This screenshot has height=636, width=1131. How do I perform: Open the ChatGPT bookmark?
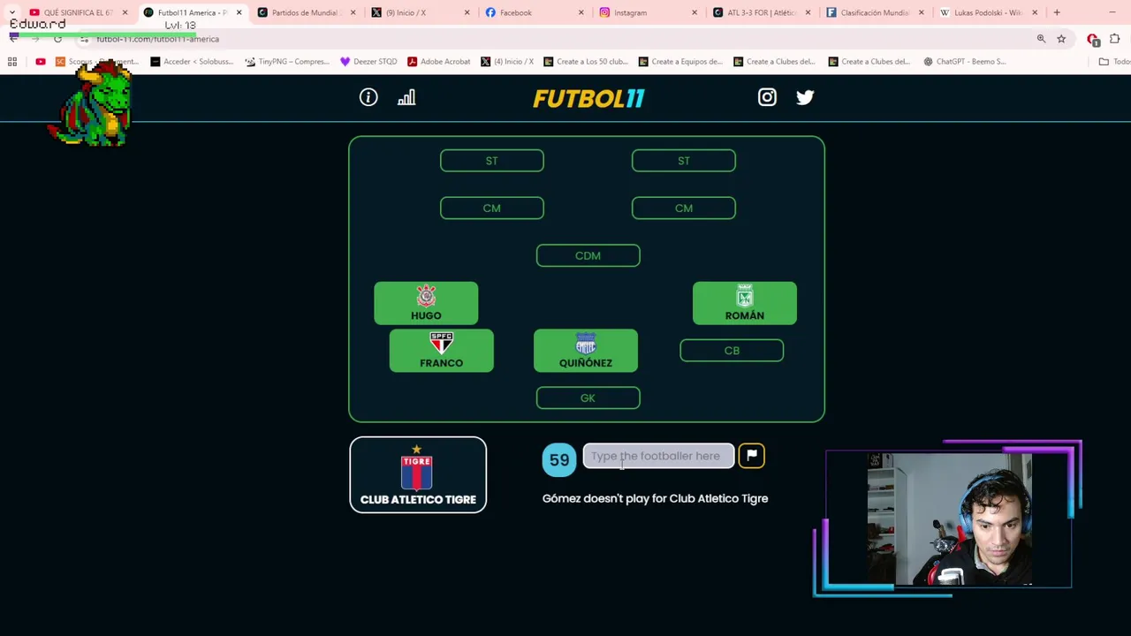[964, 62]
